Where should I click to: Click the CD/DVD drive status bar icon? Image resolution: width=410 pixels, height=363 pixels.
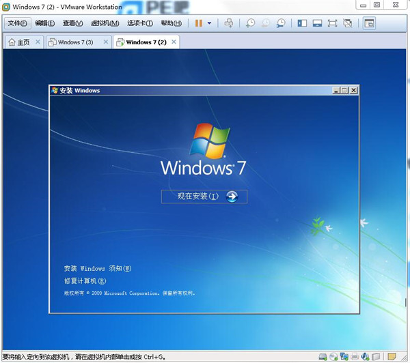click(333, 356)
